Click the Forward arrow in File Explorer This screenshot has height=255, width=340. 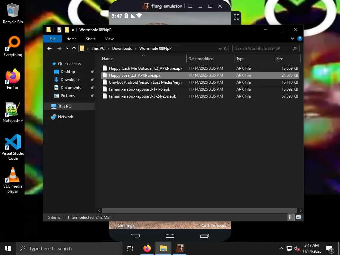click(x=59, y=48)
